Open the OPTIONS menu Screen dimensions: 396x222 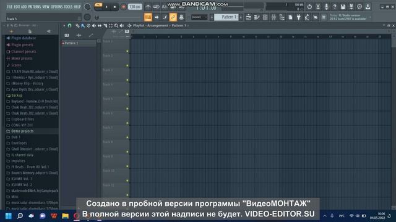click(x=57, y=7)
